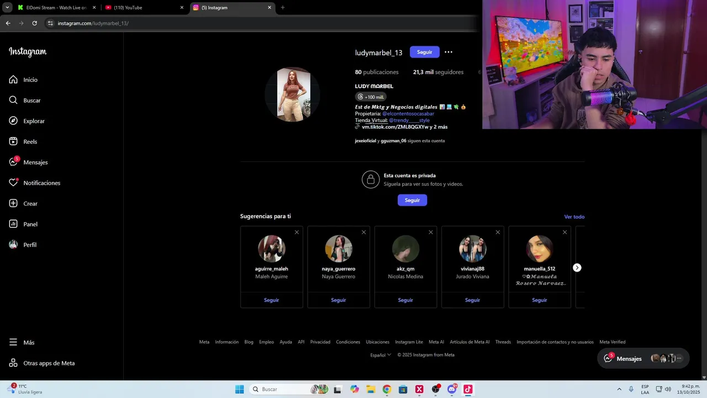Viewport: 707px width, 398px height.
Task: Dismiss the aguirre_maleh suggestion
Action: click(x=297, y=232)
